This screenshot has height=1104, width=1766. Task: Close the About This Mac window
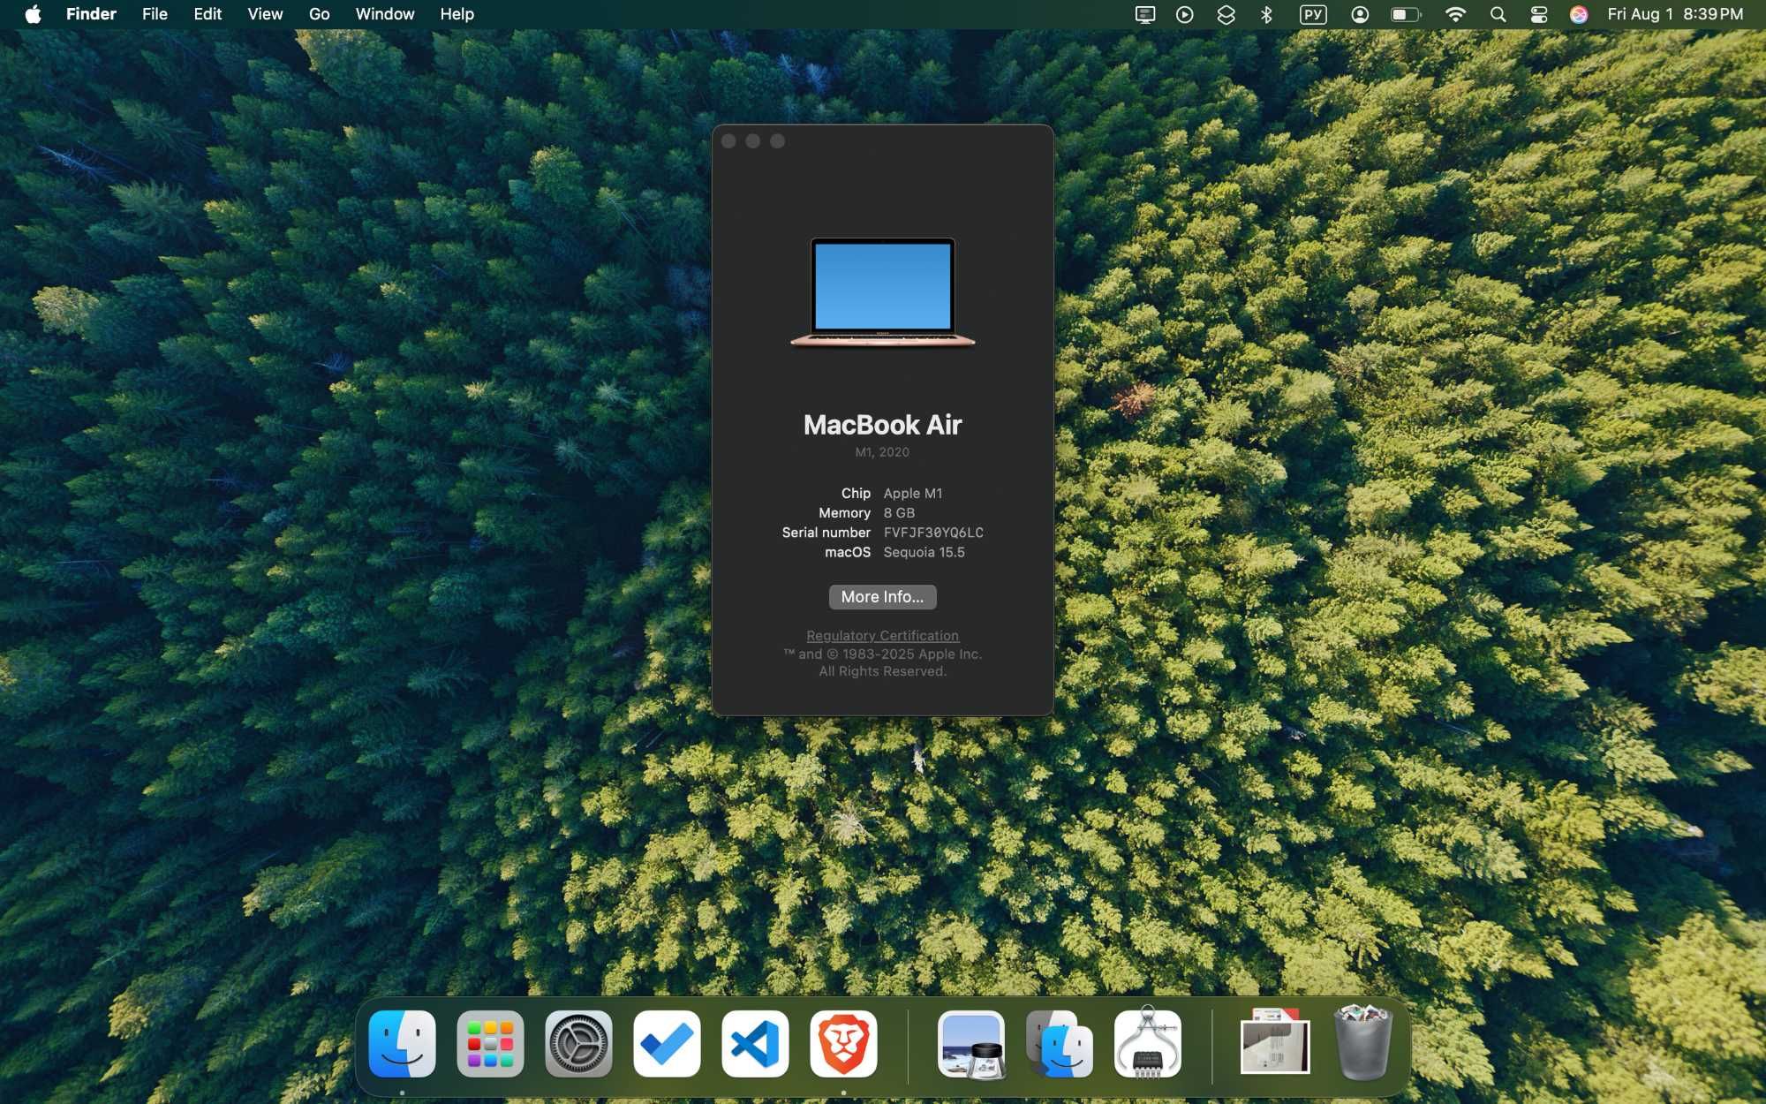coord(728,141)
